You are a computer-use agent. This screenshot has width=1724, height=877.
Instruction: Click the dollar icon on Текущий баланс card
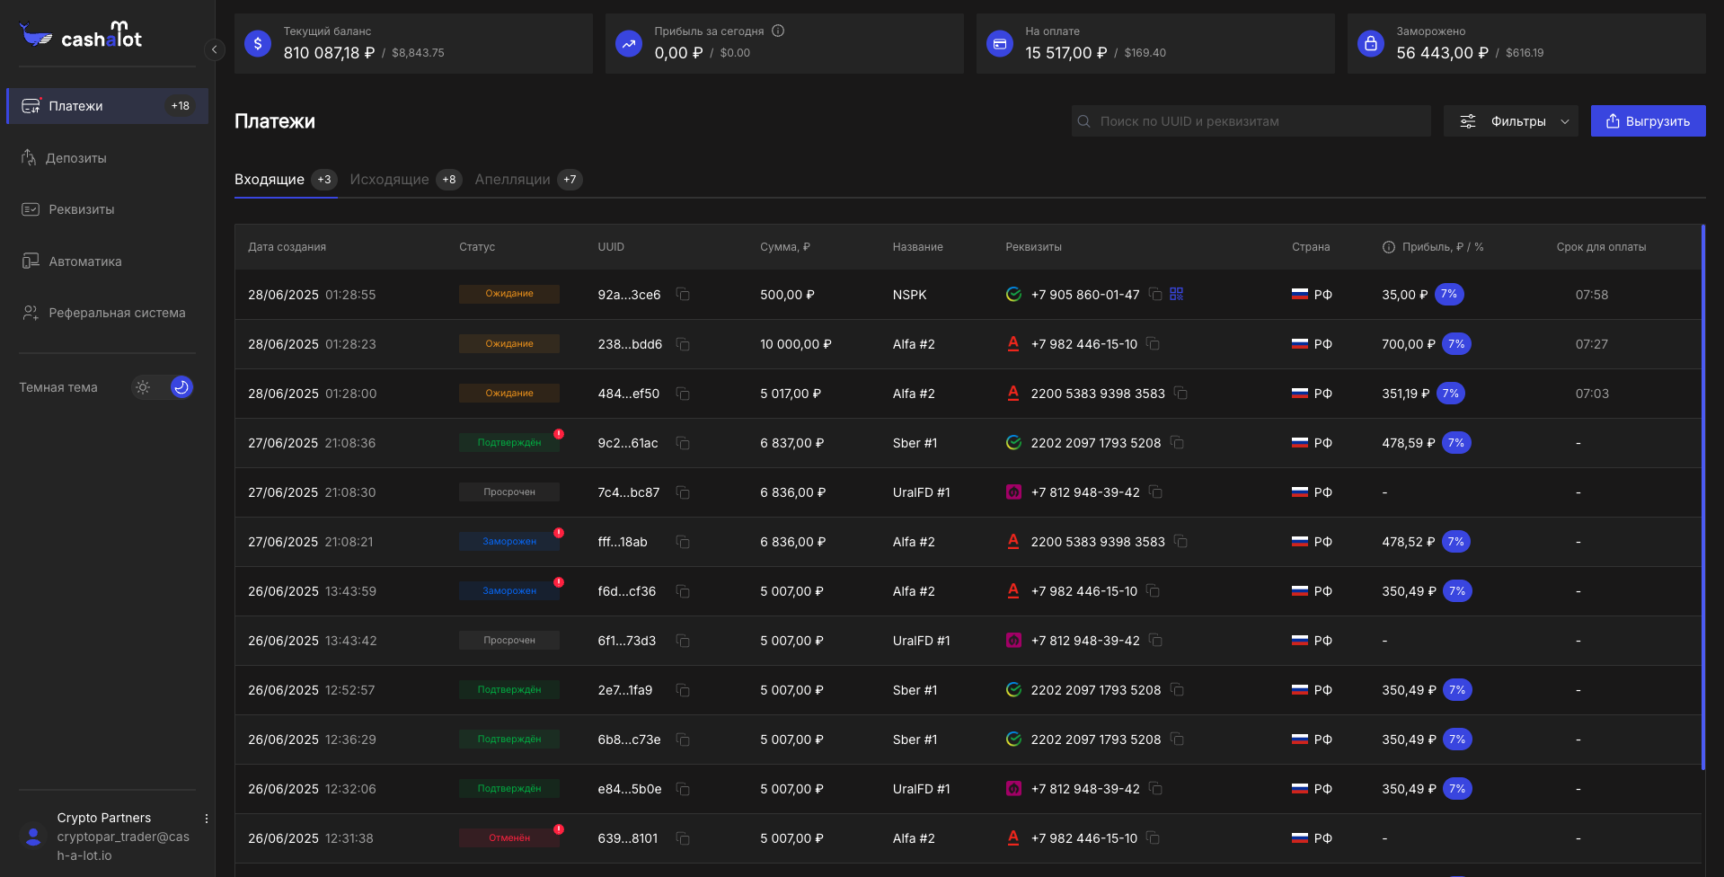coord(258,43)
